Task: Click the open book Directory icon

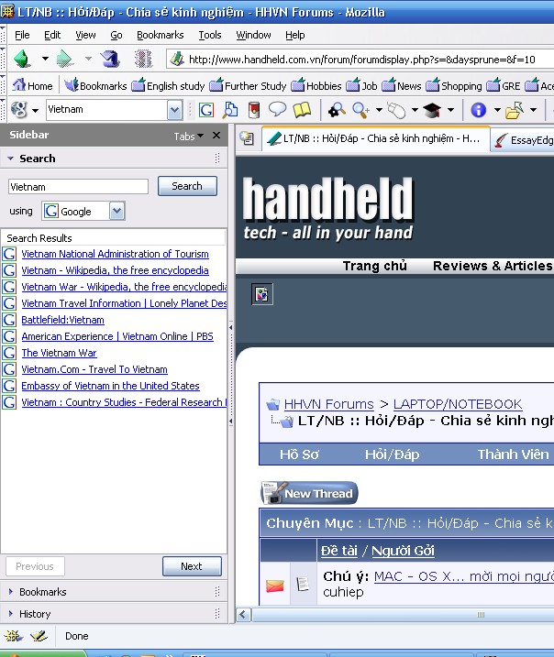Action: click(x=302, y=110)
